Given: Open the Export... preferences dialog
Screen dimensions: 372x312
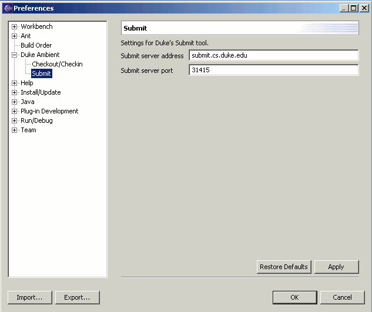Looking at the screenshot, I should [78, 297].
